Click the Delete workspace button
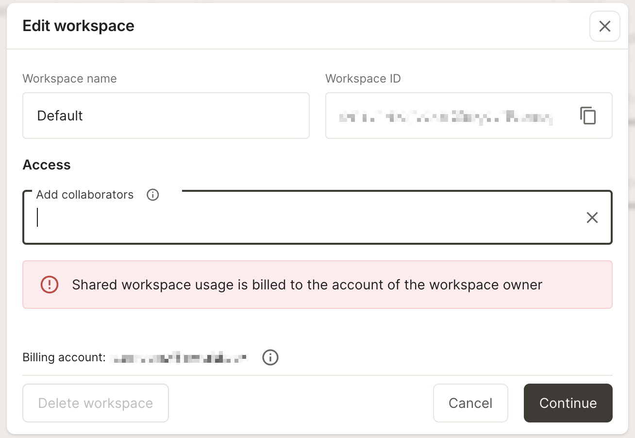Screen dimensions: 635x438 coord(95,403)
